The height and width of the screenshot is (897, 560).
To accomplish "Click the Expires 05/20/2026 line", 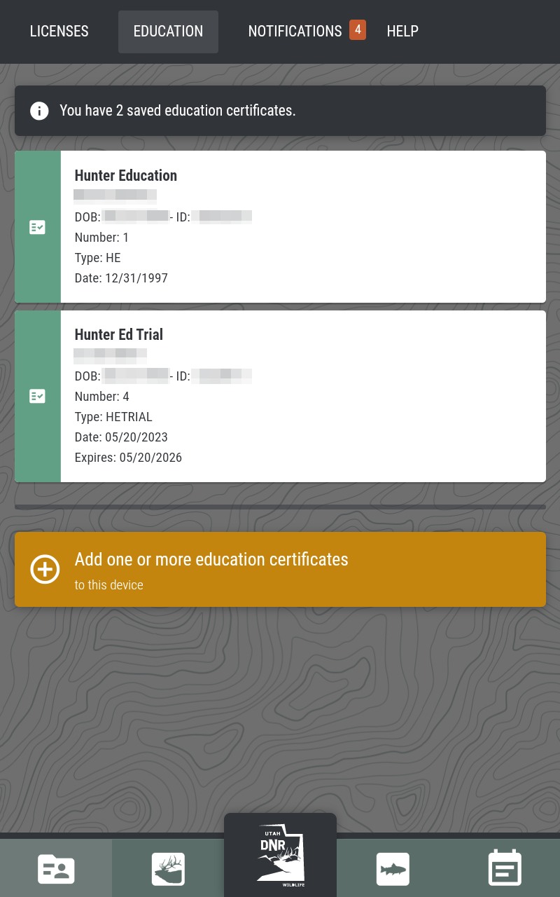I will point(128,458).
